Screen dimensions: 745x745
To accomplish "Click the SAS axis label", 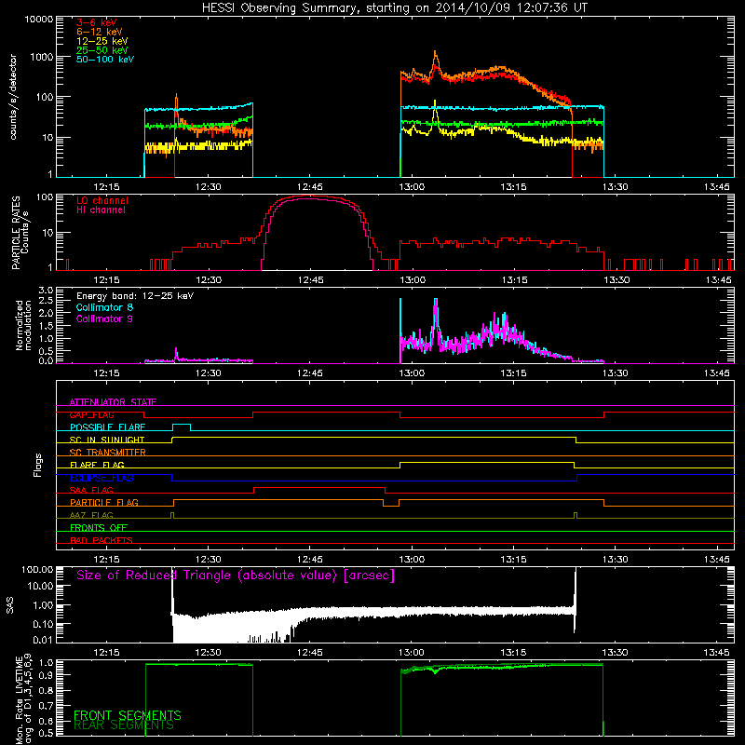I will click(x=10, y=605).
